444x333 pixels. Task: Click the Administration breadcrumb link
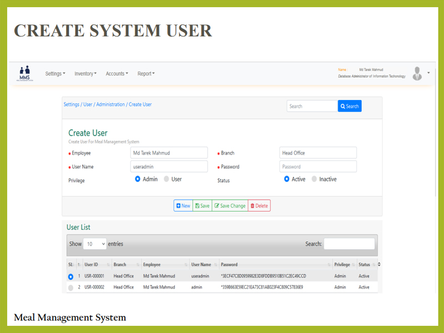[110, 104]
